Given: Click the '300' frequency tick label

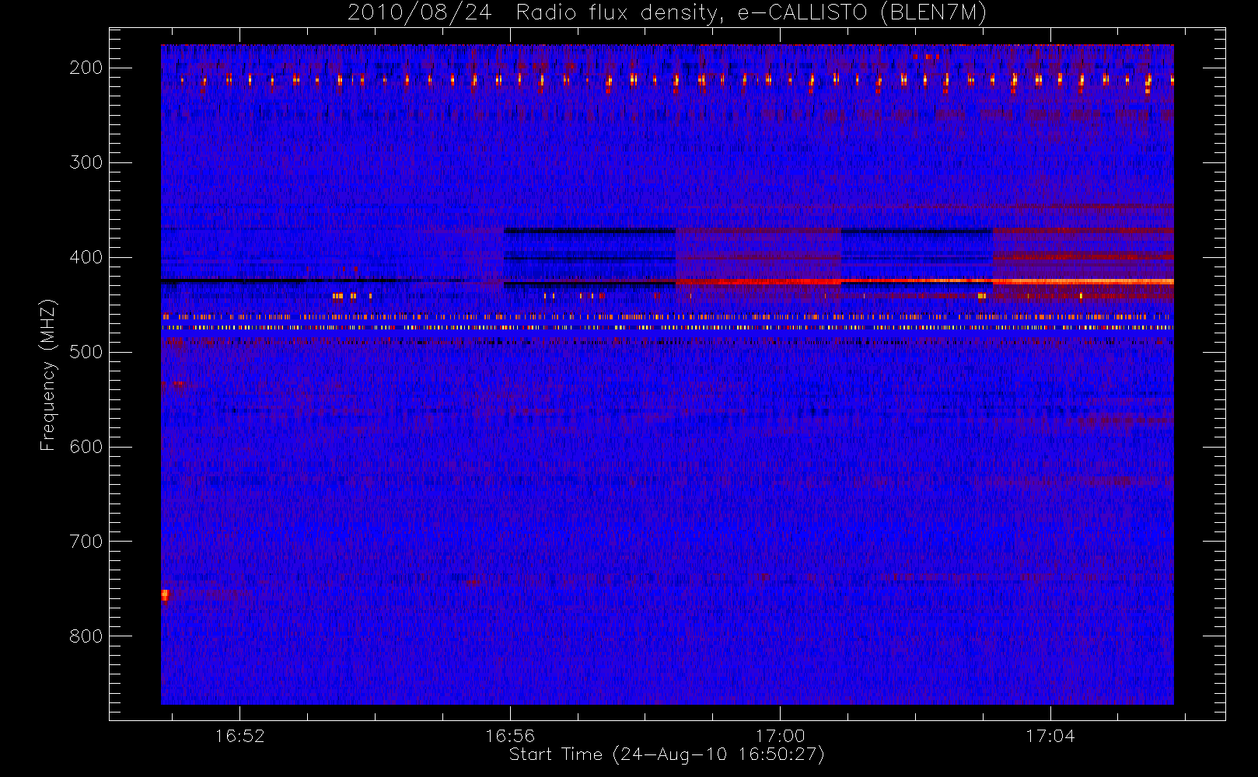Looking at the screenshot, I should [x=86, y=162].
